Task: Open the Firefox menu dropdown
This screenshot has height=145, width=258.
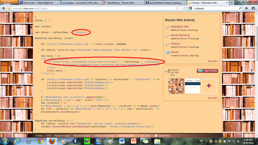Action: [x=8, y=2]
